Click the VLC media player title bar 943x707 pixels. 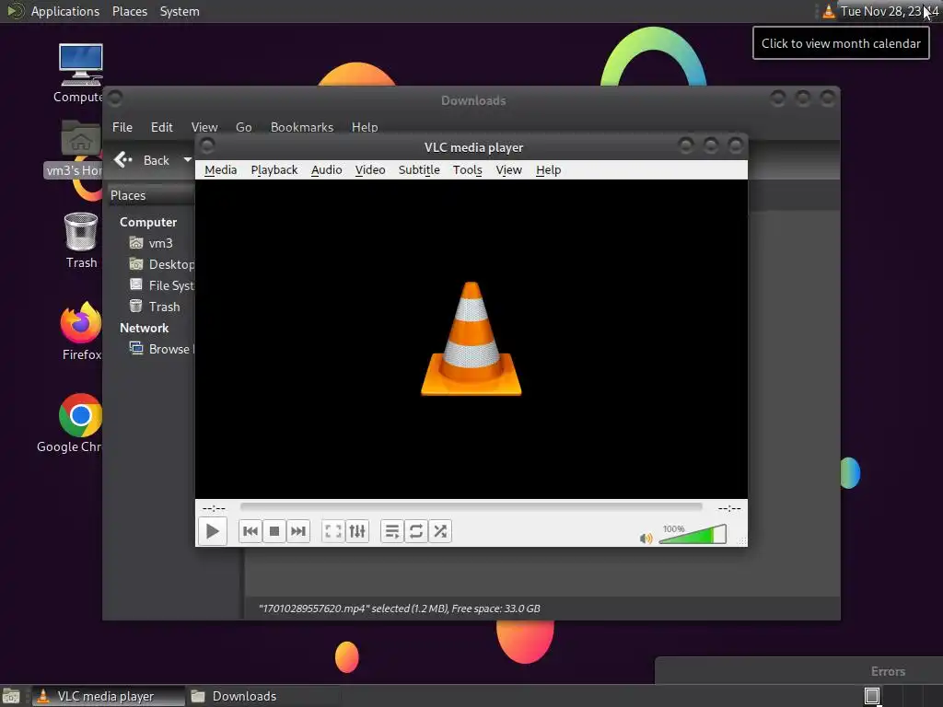click(x=473, y=147)
